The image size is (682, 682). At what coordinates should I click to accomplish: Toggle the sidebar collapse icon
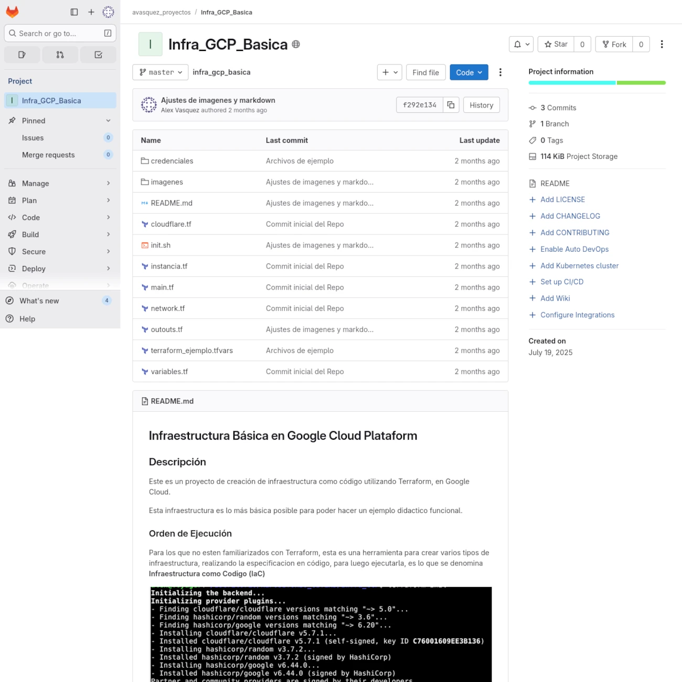click(74, 12)
